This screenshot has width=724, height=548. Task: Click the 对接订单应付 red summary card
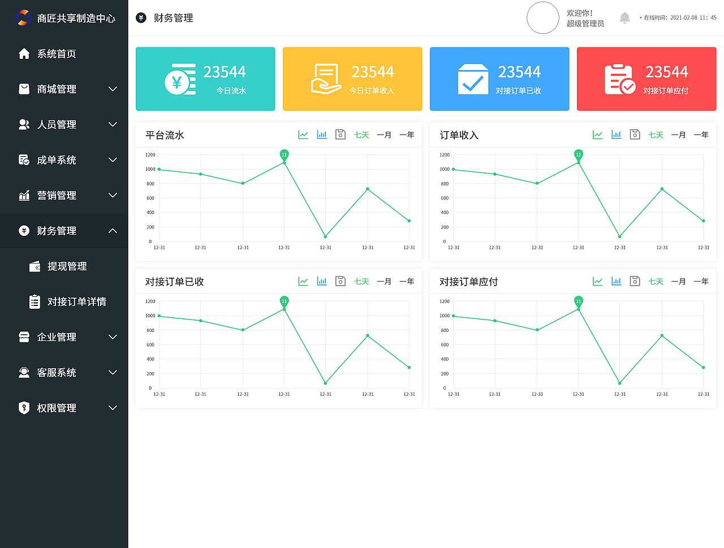pos(647,79)
